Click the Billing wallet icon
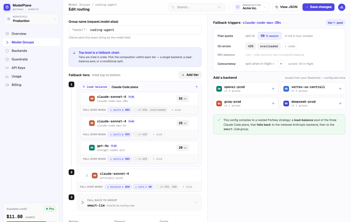The image size is (351, 222). point(7,85)
